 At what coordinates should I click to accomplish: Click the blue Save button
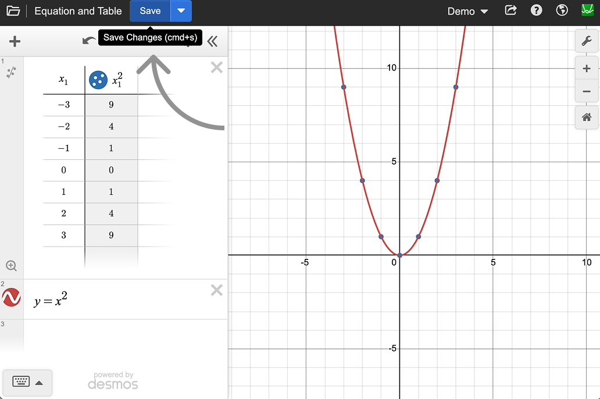pyautogui.click(x=150, y=11)
